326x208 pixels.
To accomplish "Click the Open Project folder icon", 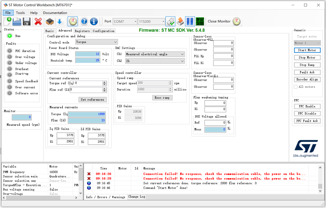I will click(17, 22).
